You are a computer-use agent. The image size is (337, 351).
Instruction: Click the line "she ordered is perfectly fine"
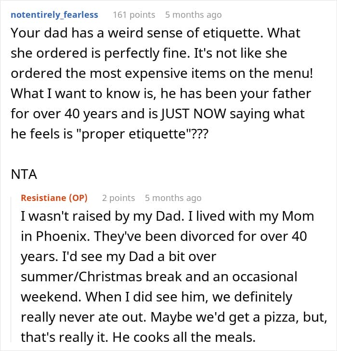(x=149, y=53)
